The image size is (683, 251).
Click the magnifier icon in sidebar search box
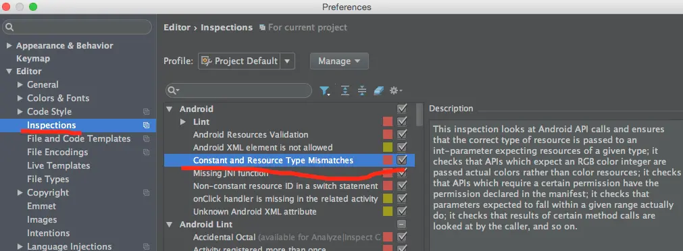coord(9,28)
